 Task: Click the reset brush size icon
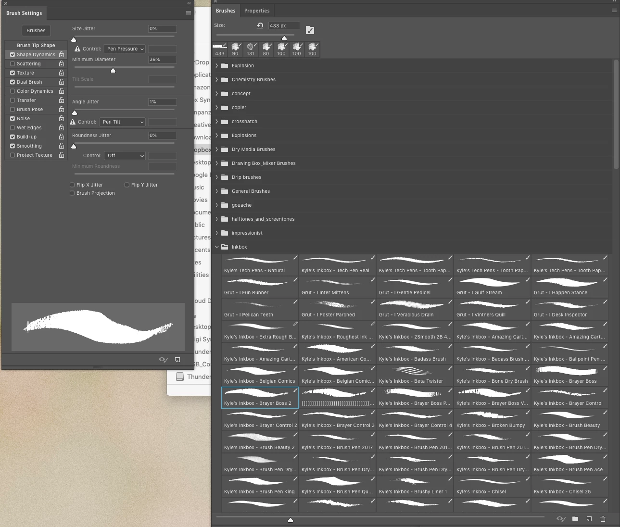pyautogui.click(x=260, y=25)
